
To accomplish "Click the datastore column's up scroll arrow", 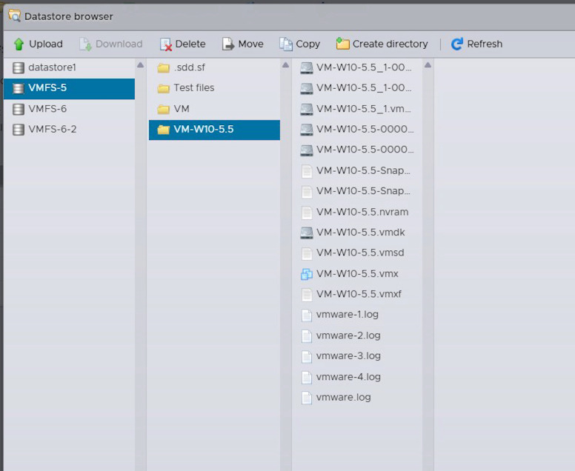I will [x=141, y=65].
